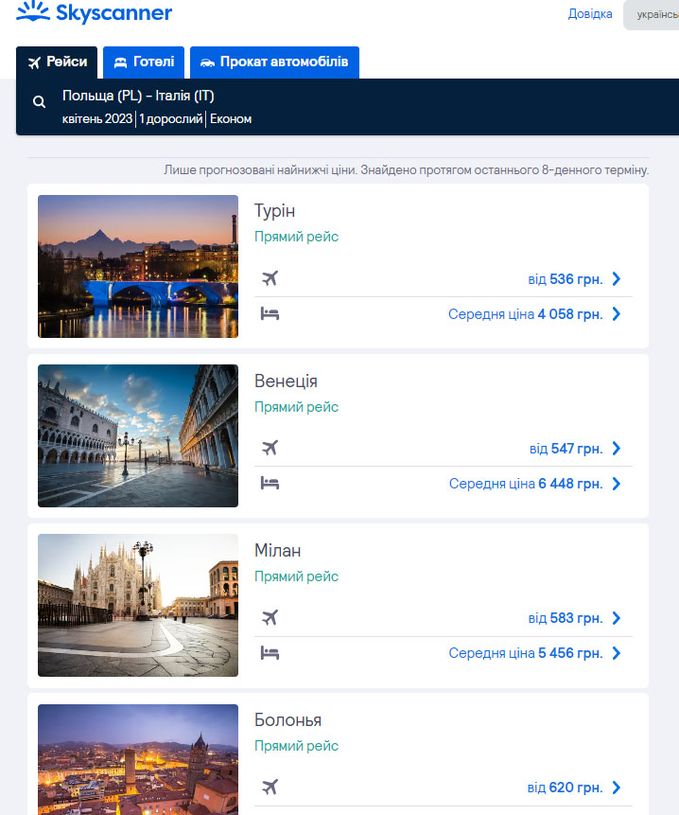Expand chevron next to 6 448 грн.
Image resolution: width=679 pixels, height=815 pixels.
click(x=617, y=484)
